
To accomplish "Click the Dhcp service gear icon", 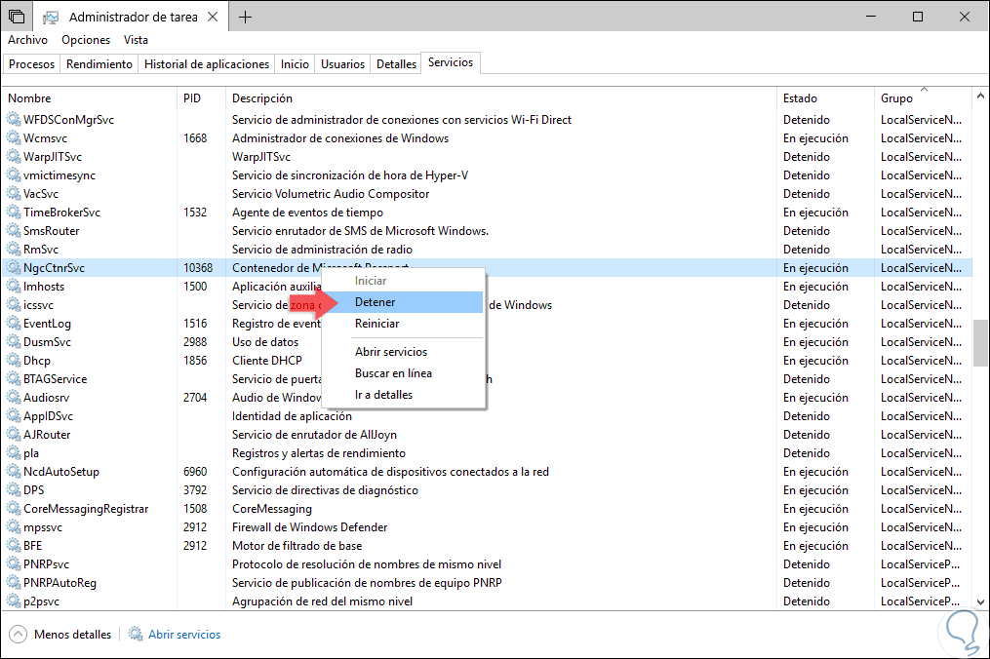I will [x=14, y=361].
